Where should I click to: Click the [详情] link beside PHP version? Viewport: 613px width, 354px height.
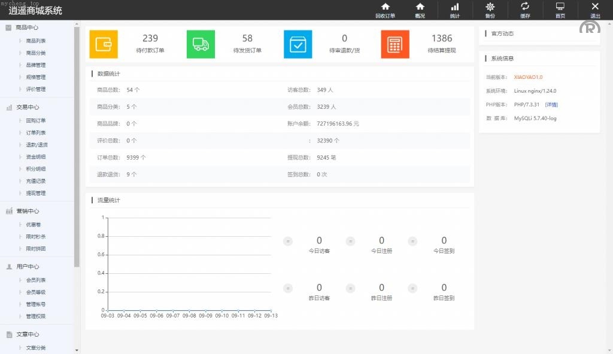(x=551, y=105)
